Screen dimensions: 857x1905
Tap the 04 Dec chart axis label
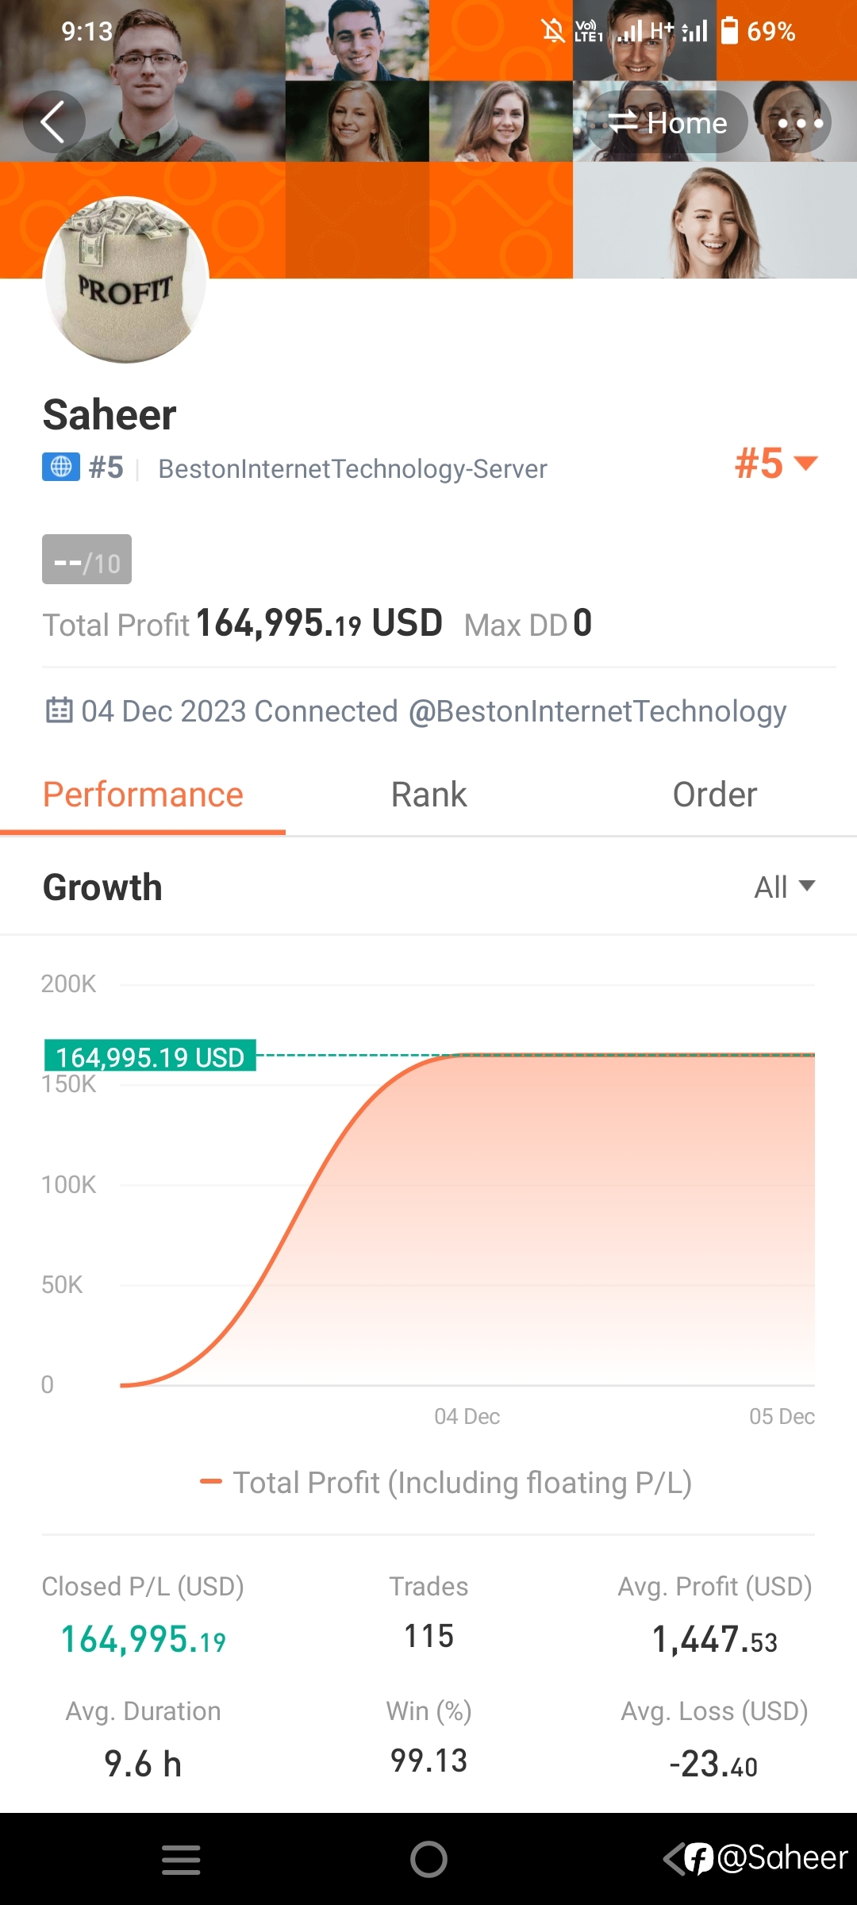[x=467, y=1416]
